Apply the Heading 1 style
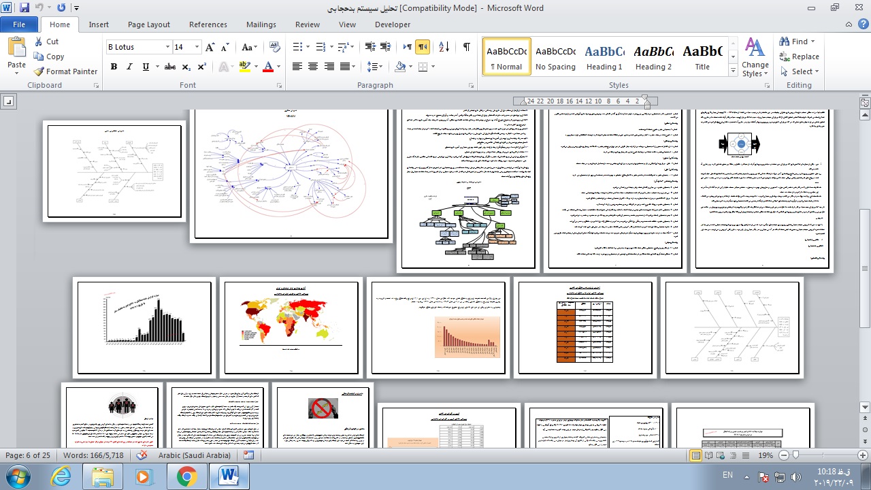 [604, 56]
